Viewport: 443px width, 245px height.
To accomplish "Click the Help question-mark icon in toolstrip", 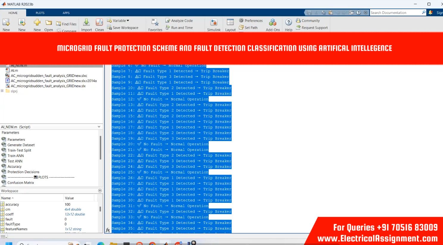I will pos(288,23).
